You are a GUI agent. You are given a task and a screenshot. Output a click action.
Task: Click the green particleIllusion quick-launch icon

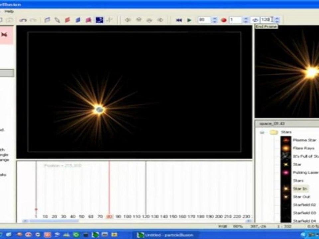pos(95,235)
